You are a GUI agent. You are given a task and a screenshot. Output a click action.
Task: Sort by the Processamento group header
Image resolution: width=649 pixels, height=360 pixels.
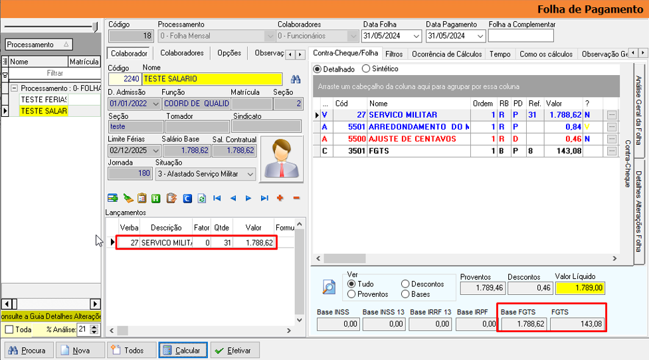pyautogui.click(x=39, y=45)
